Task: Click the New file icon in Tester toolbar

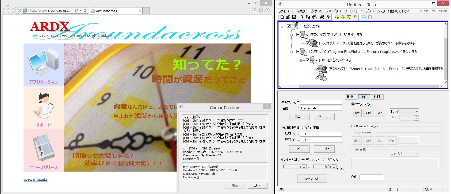Action: (282, 17)
